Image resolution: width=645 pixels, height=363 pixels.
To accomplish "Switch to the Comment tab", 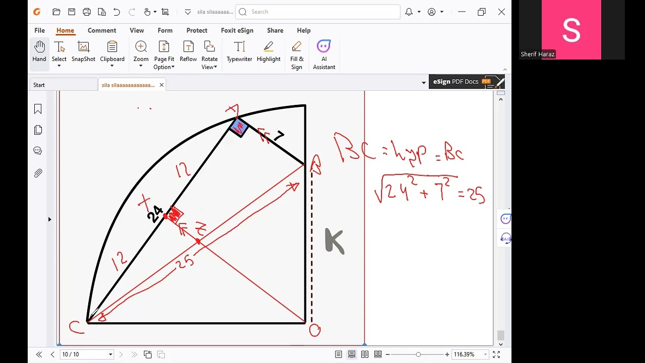I will point(102,30).
